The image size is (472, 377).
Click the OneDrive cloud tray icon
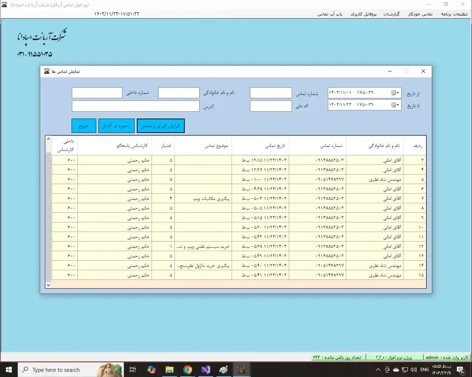click(x=396, y=370)
